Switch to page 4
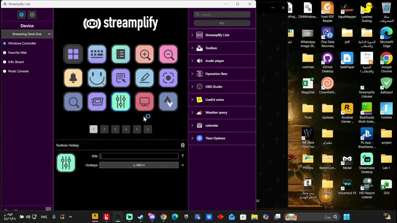The image size is (397, 223). click(x=126, y=129)
